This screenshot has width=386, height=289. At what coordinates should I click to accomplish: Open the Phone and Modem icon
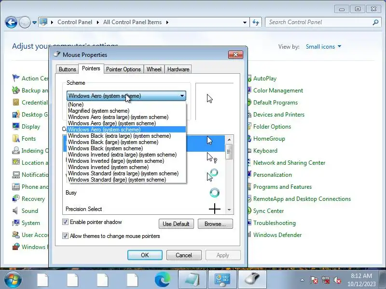tap(16, 186)
